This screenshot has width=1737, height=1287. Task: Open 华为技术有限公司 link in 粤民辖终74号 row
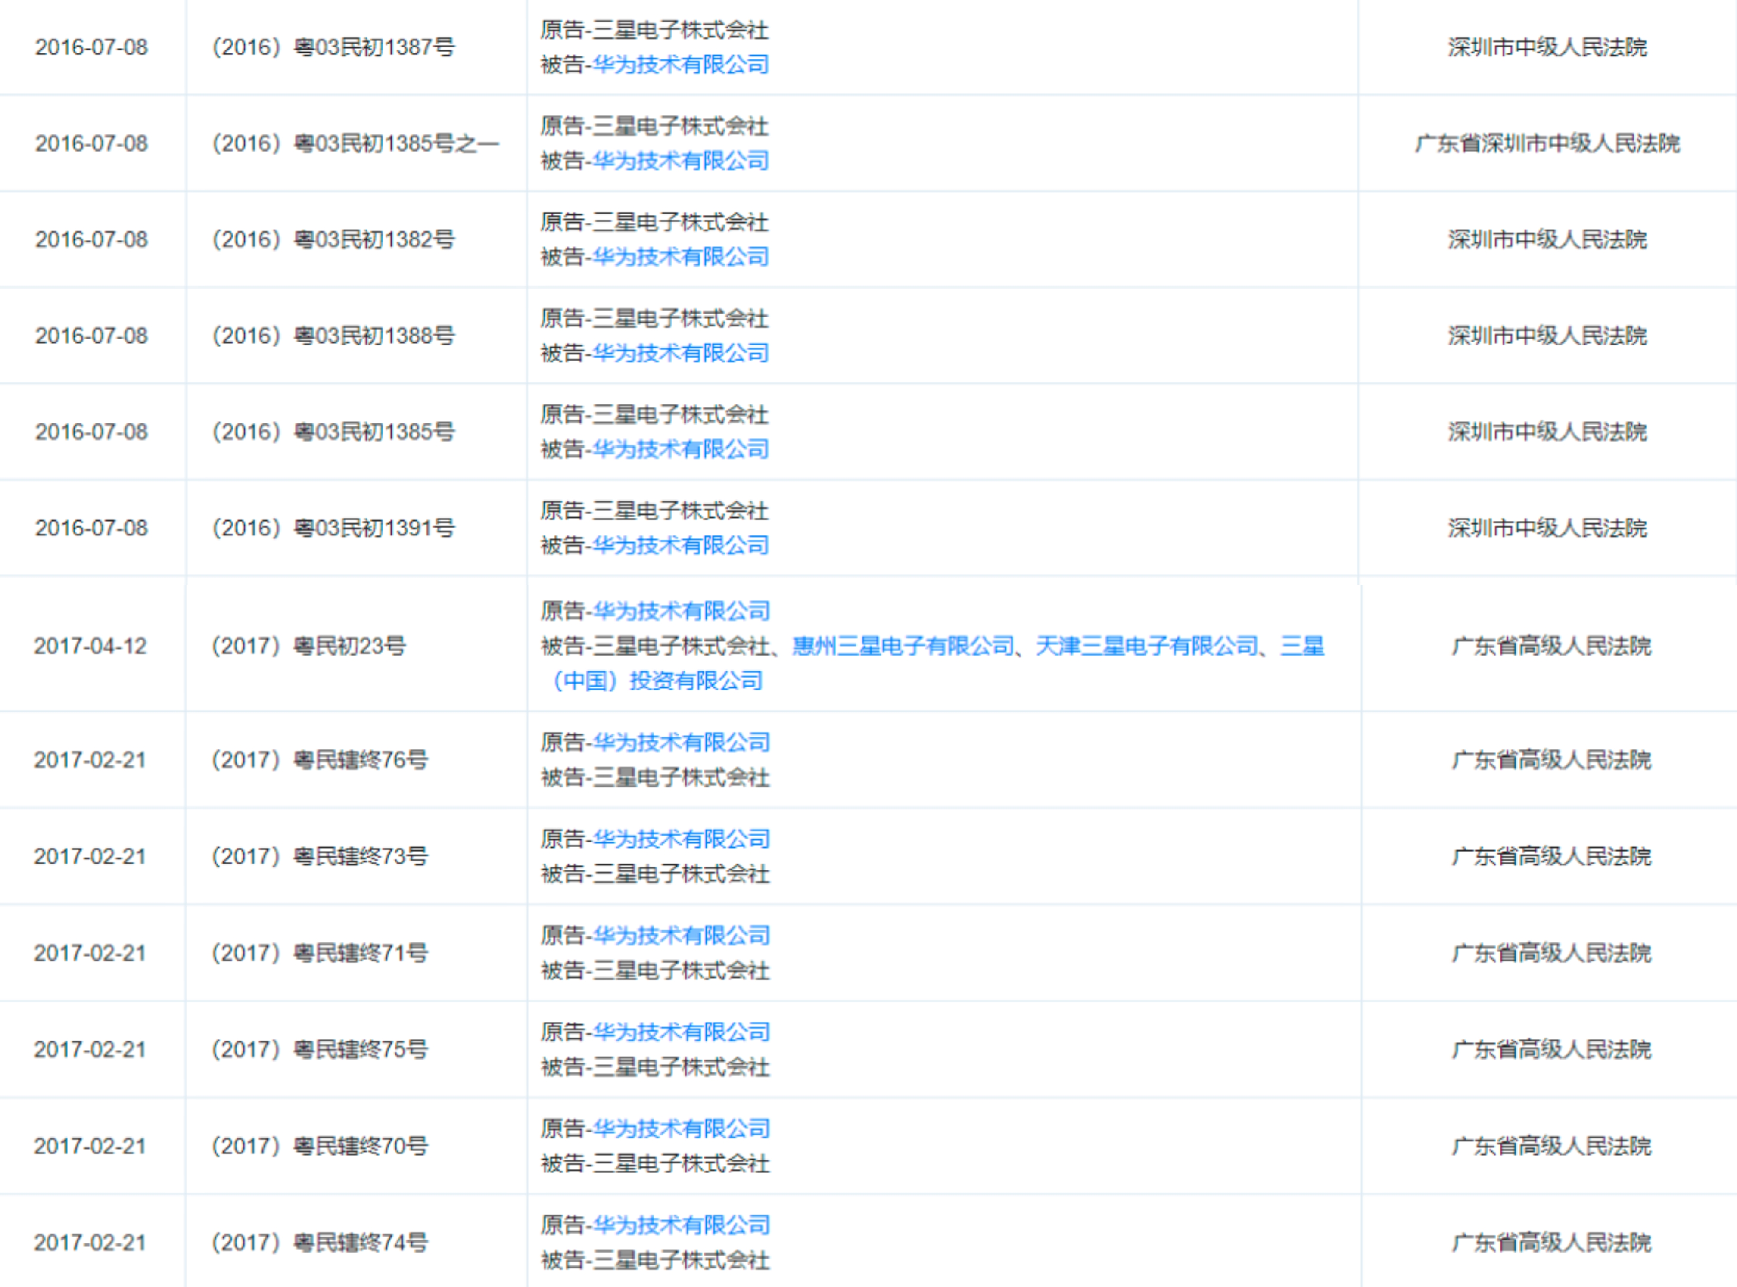(x=681, y=1225)
